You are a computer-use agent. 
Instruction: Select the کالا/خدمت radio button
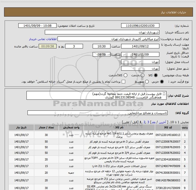(x=125, y=75)
